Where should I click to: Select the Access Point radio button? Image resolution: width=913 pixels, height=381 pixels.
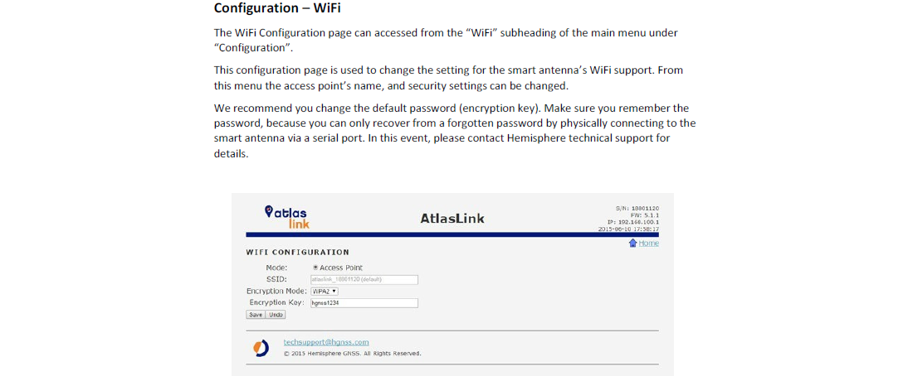coord(315,268)
